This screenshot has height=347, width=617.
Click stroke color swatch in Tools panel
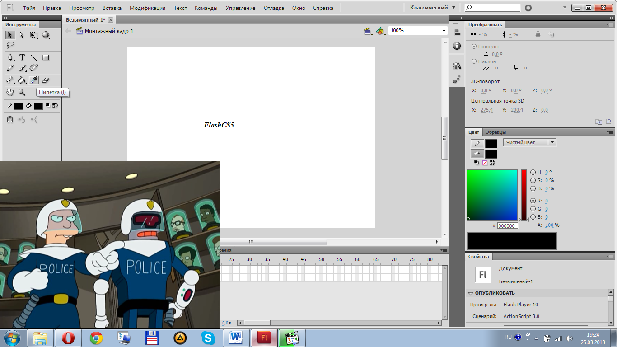19,106
